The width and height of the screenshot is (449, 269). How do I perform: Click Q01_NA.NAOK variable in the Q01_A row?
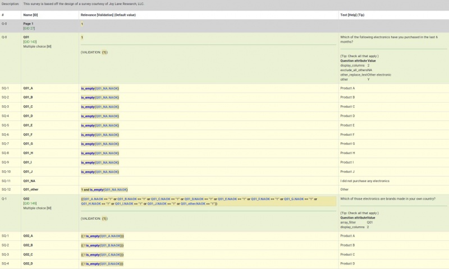(x=107, y=89)
